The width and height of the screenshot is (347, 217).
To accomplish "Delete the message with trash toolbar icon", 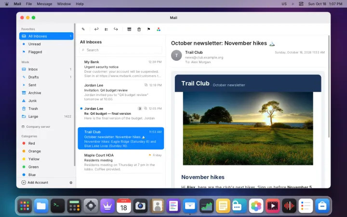I will pyautogui.click(x=139, y=29).
